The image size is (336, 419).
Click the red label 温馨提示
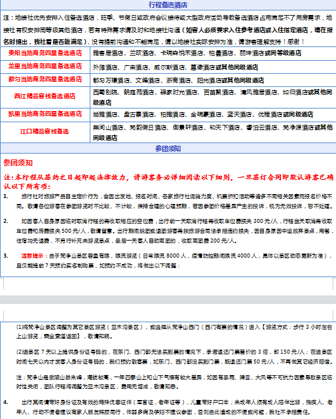[x=32, y=256]
